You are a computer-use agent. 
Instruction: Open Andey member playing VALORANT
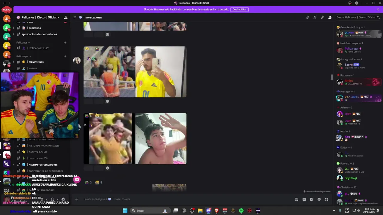pyautogui.click(x=358, y=82)
